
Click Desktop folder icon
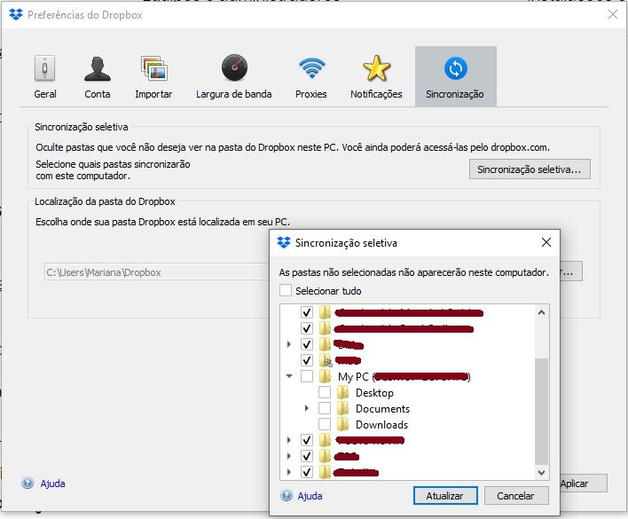click(x=343, y=392)
